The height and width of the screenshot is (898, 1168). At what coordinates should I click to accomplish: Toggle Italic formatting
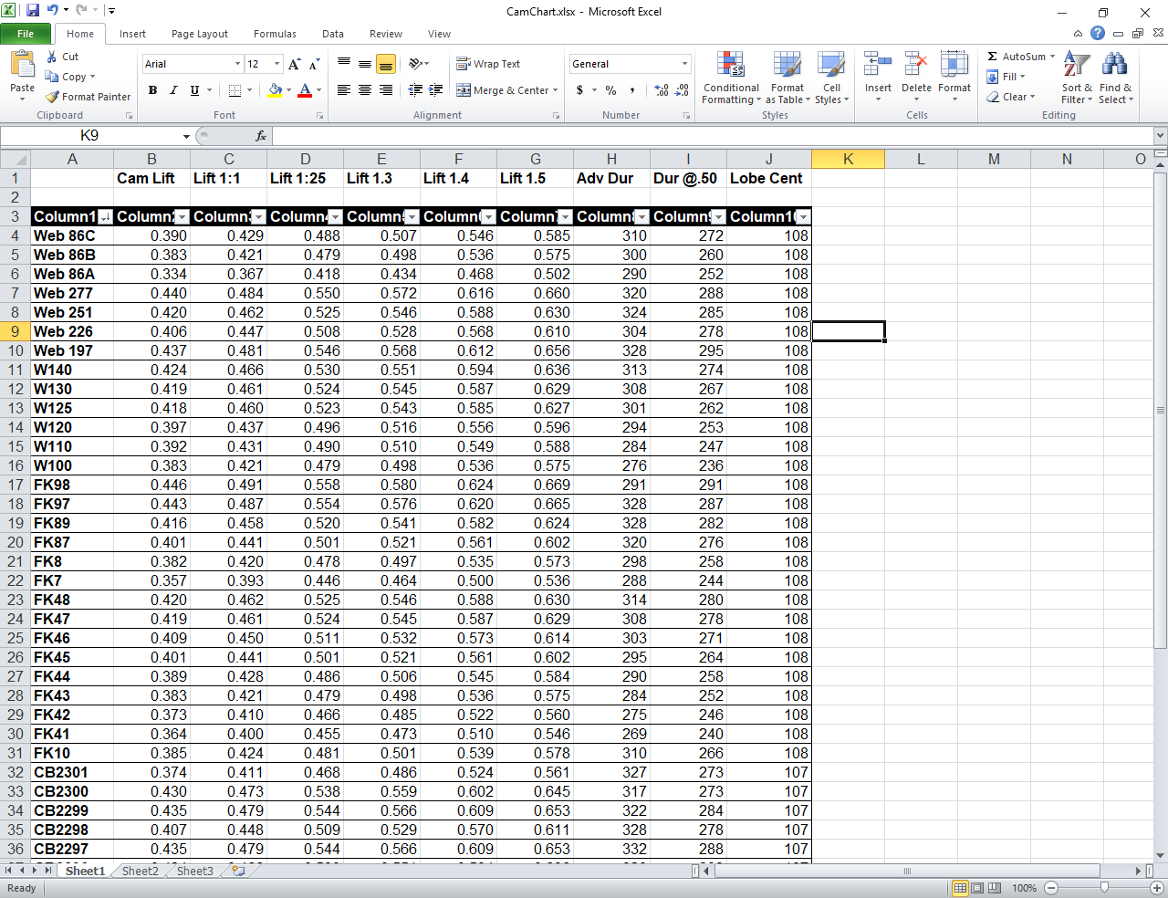[x=173, y=90]
